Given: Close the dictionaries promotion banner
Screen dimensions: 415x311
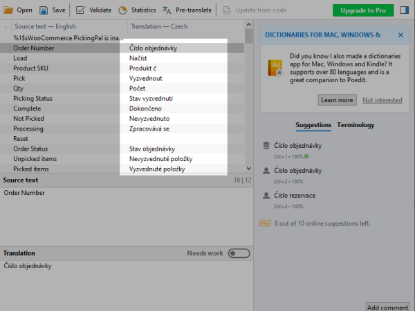Looking at the screenshot, I should [x=400, y=35].
